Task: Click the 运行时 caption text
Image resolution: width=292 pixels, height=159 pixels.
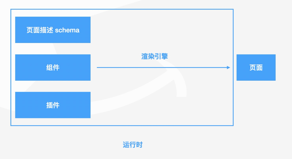Action: pyautogui.click(x=133, y=145)
